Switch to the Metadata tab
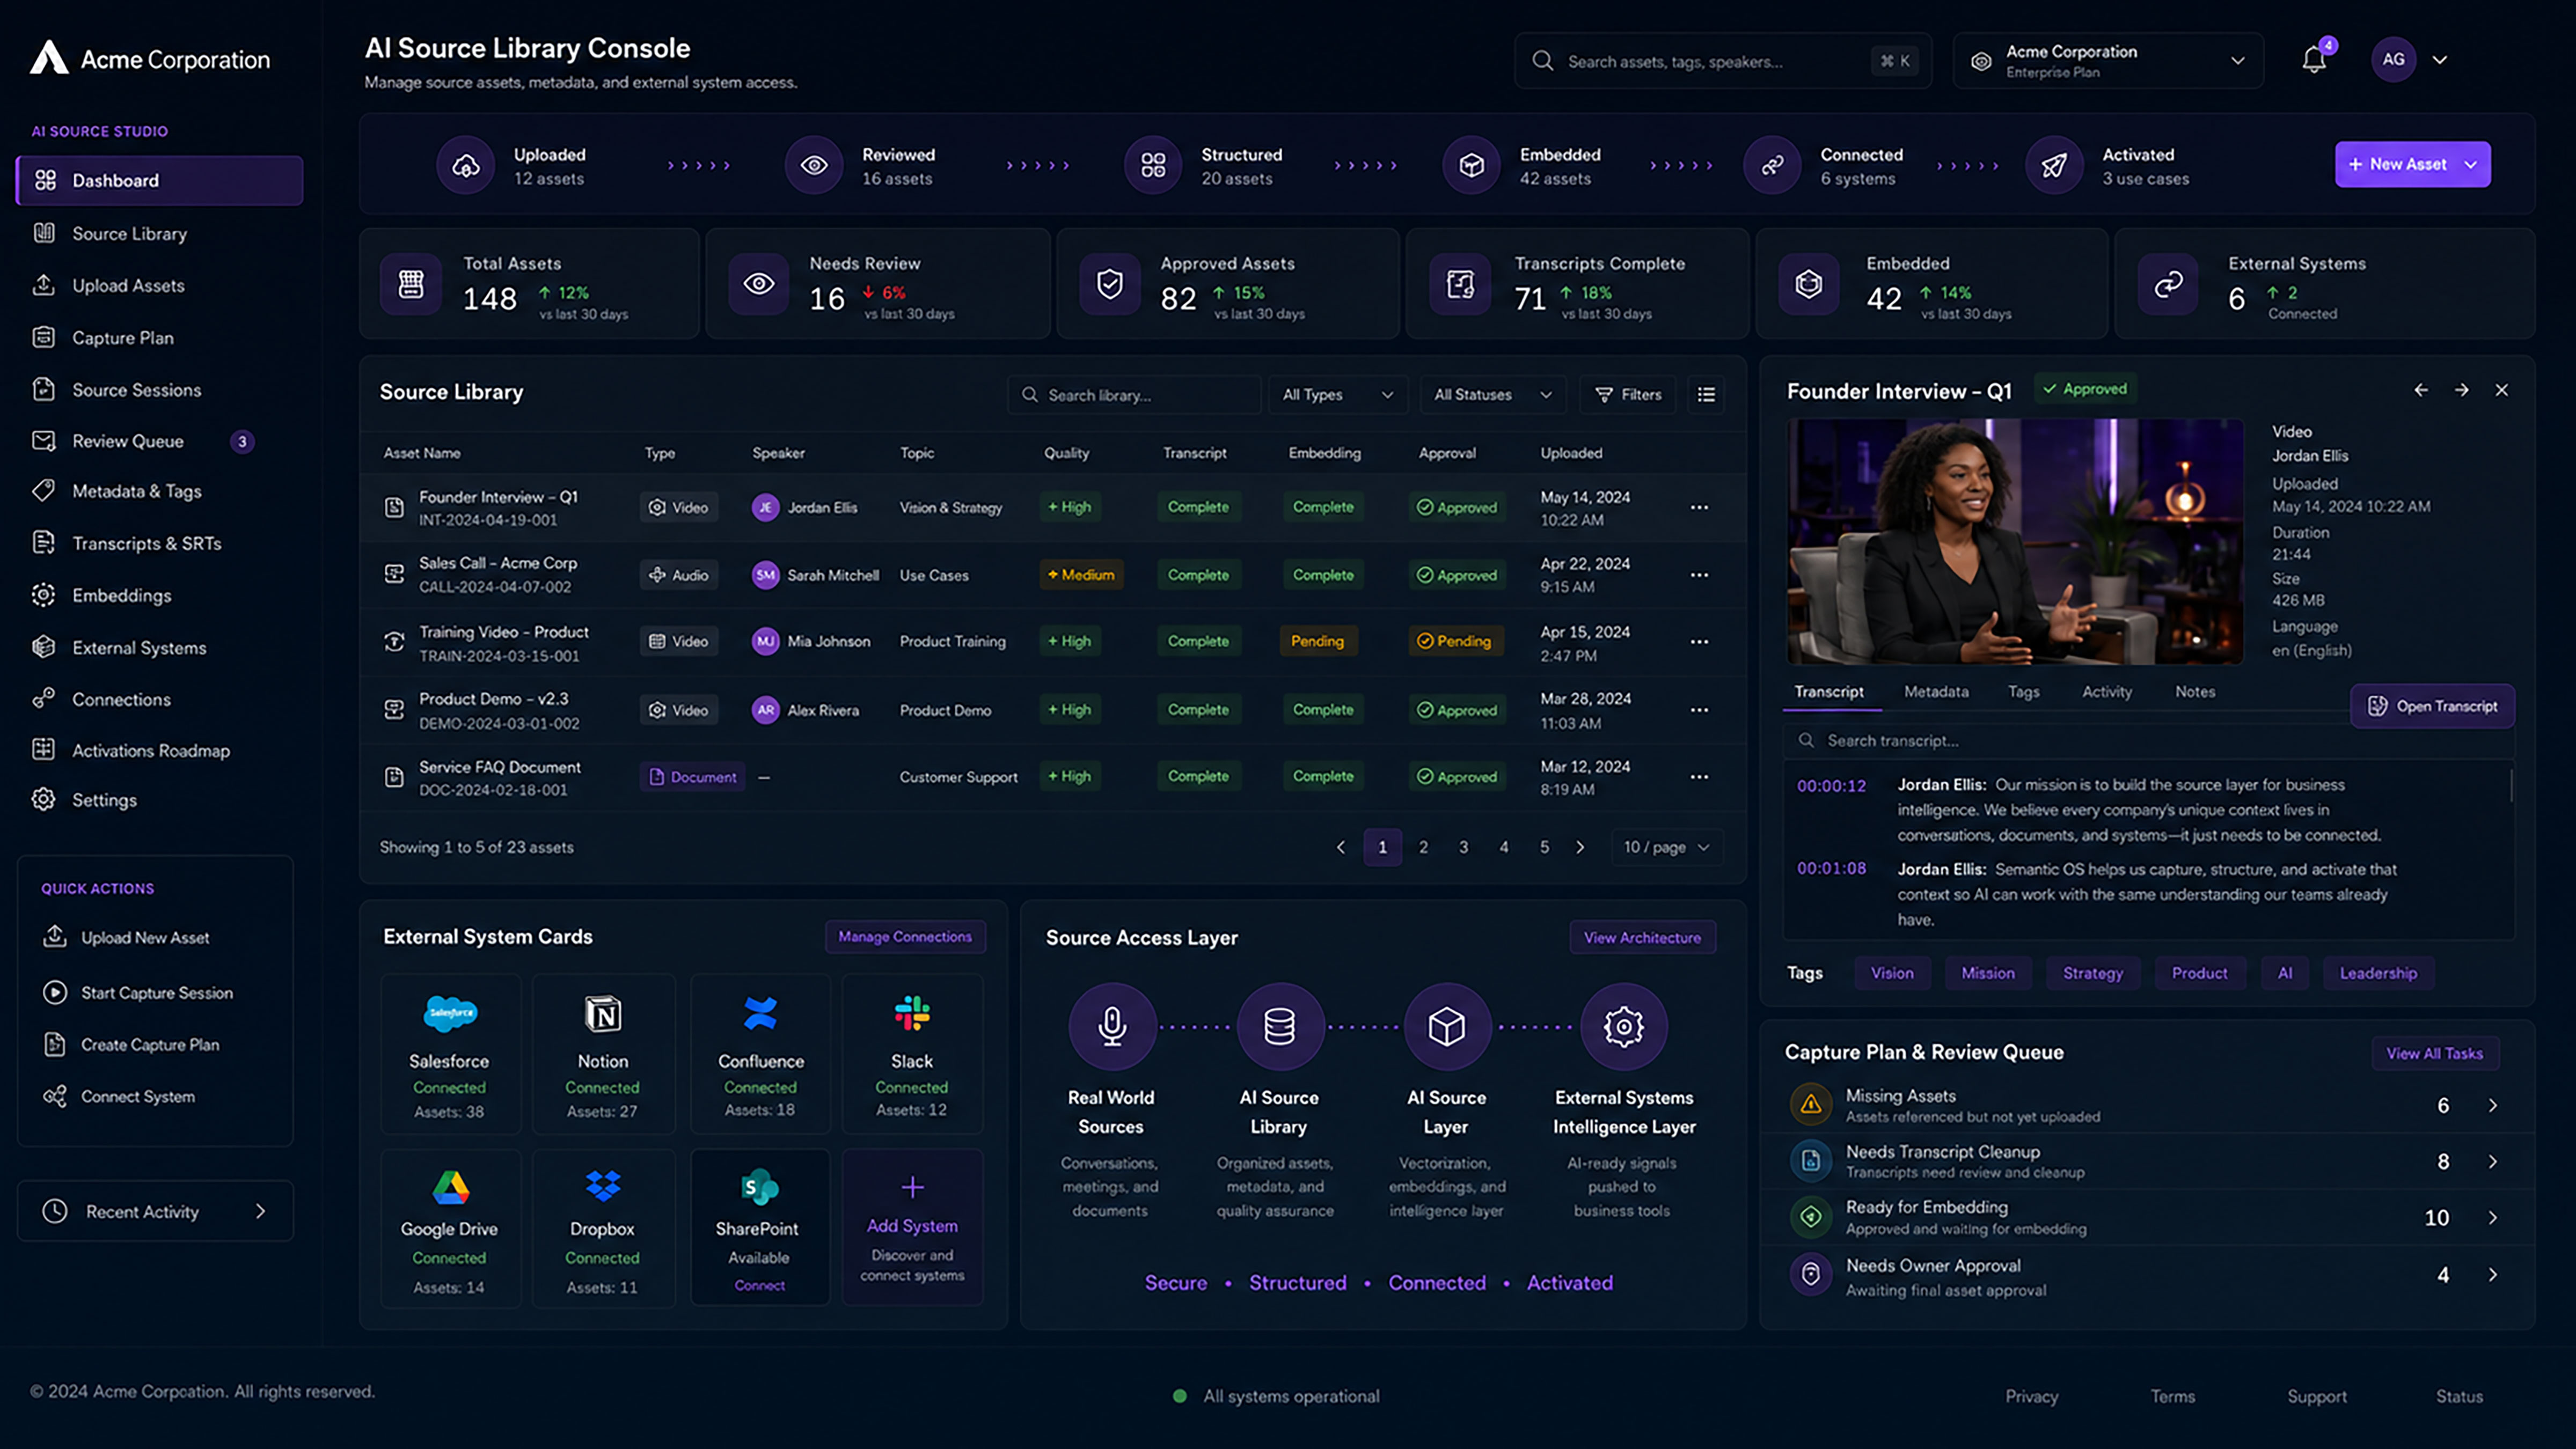Viewport: 2576px width, 1449px height. pos(1936,692)
